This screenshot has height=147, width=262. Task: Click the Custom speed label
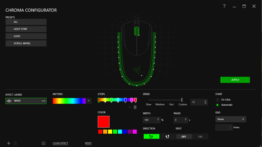[x=183, y=104]
